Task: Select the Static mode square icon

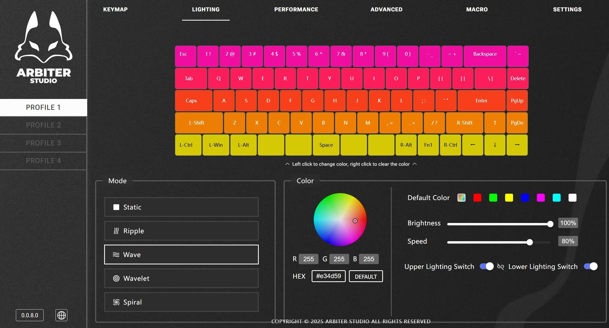Action: point(116,207)
